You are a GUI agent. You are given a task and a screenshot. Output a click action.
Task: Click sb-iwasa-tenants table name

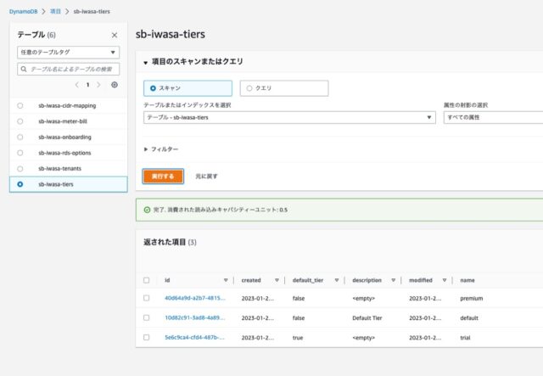point(60,168)
